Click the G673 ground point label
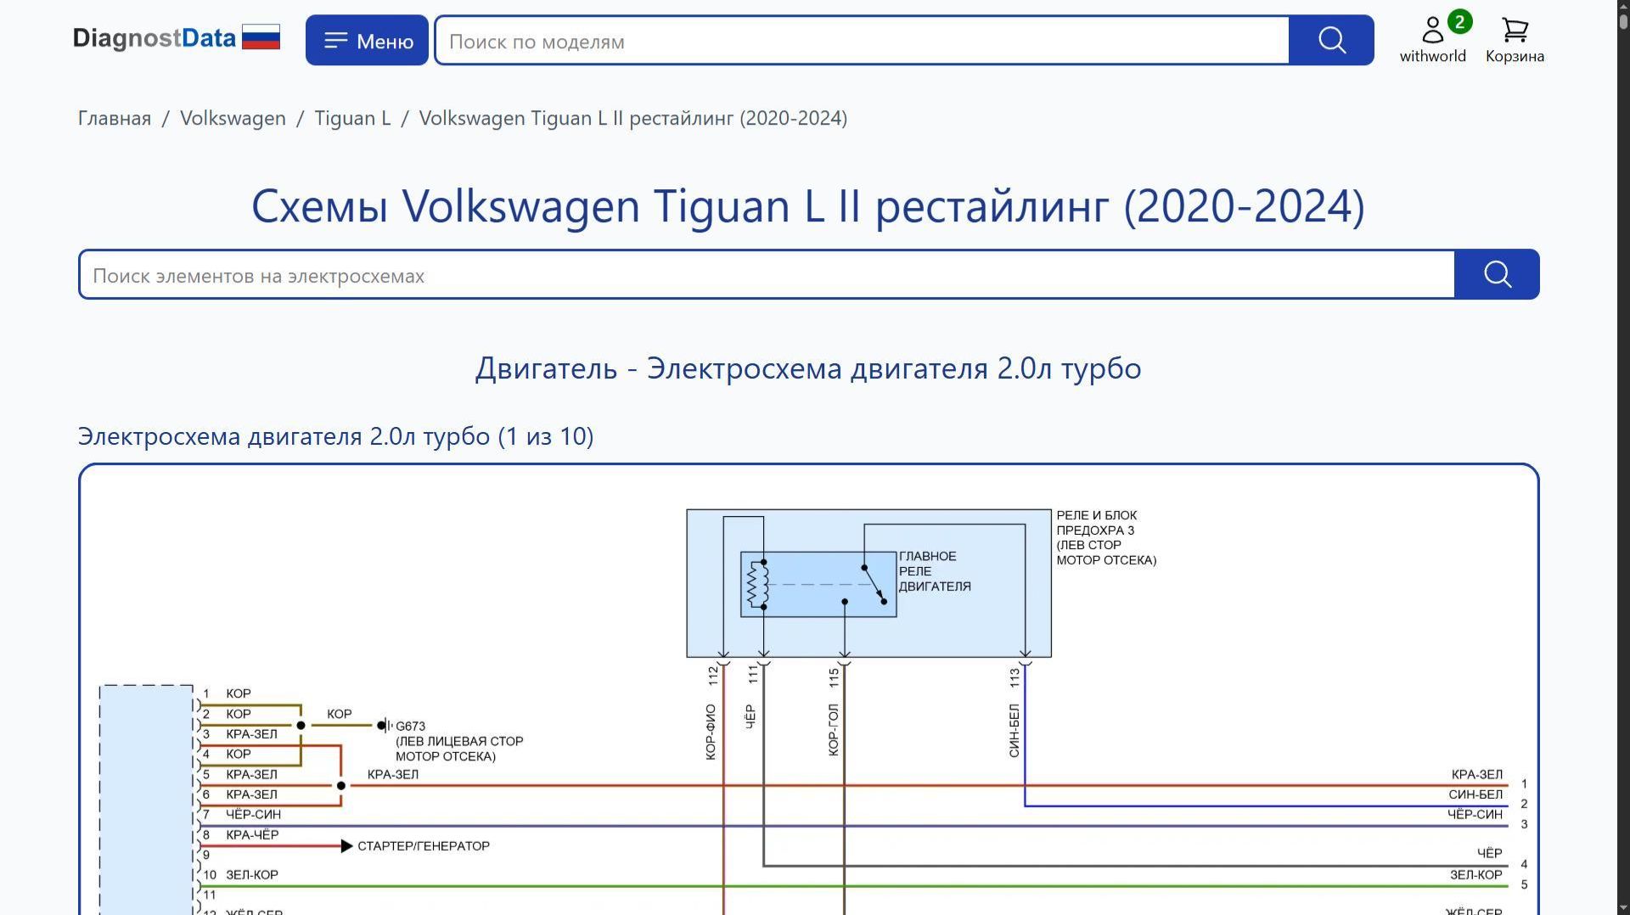This screenshot has width=1630, height=915. click(410, 727)
